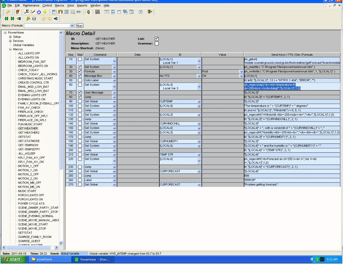Viewport: 343px width, 264px height.
Task: Open the Macro / Formula combo box dropdown
Action: [x=72, y=26]
